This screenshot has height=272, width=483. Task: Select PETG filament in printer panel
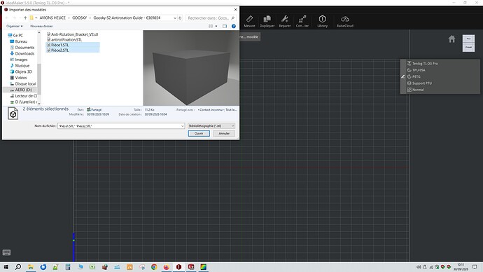tap(416, 76)
